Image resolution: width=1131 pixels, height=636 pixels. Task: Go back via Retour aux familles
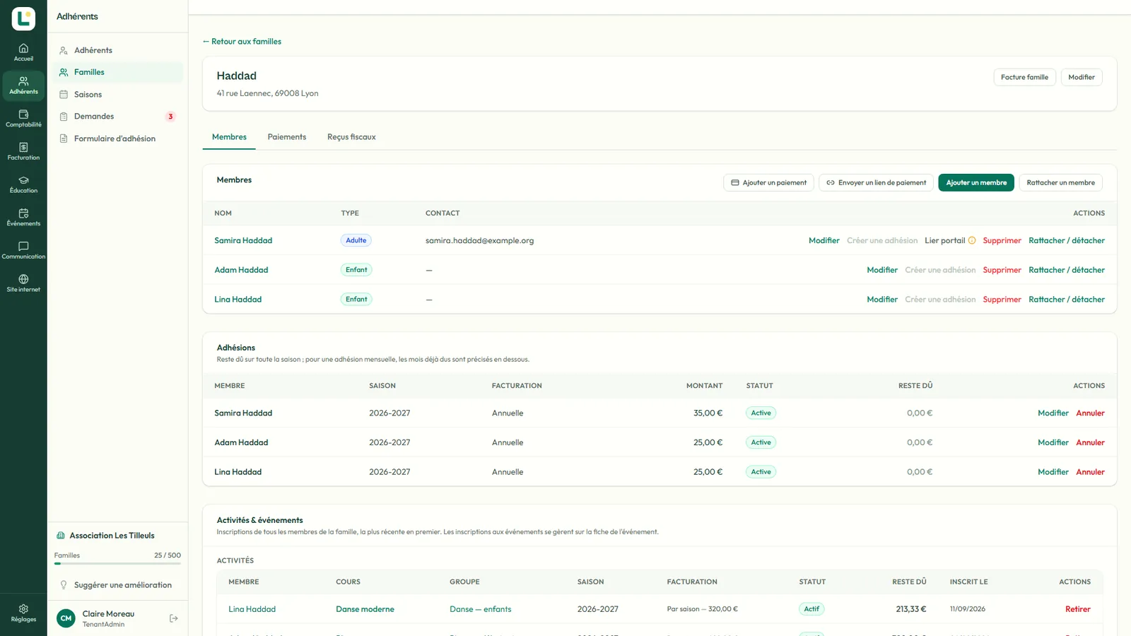pyautogui.click(x=242, y=42)
